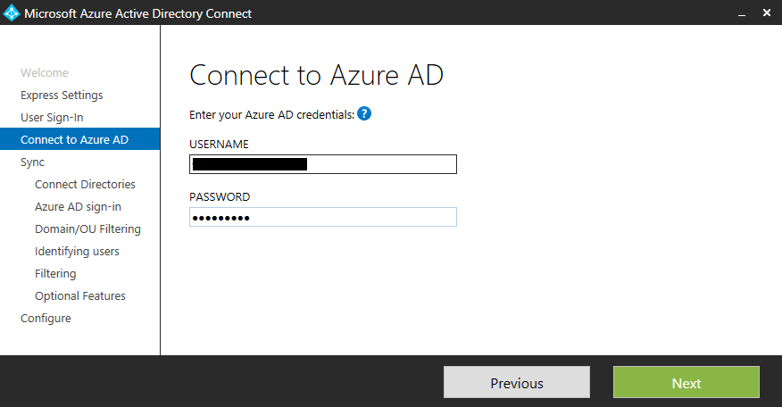Navigate to the User Sign-In step
782x407 pixels.
(52, 118)
